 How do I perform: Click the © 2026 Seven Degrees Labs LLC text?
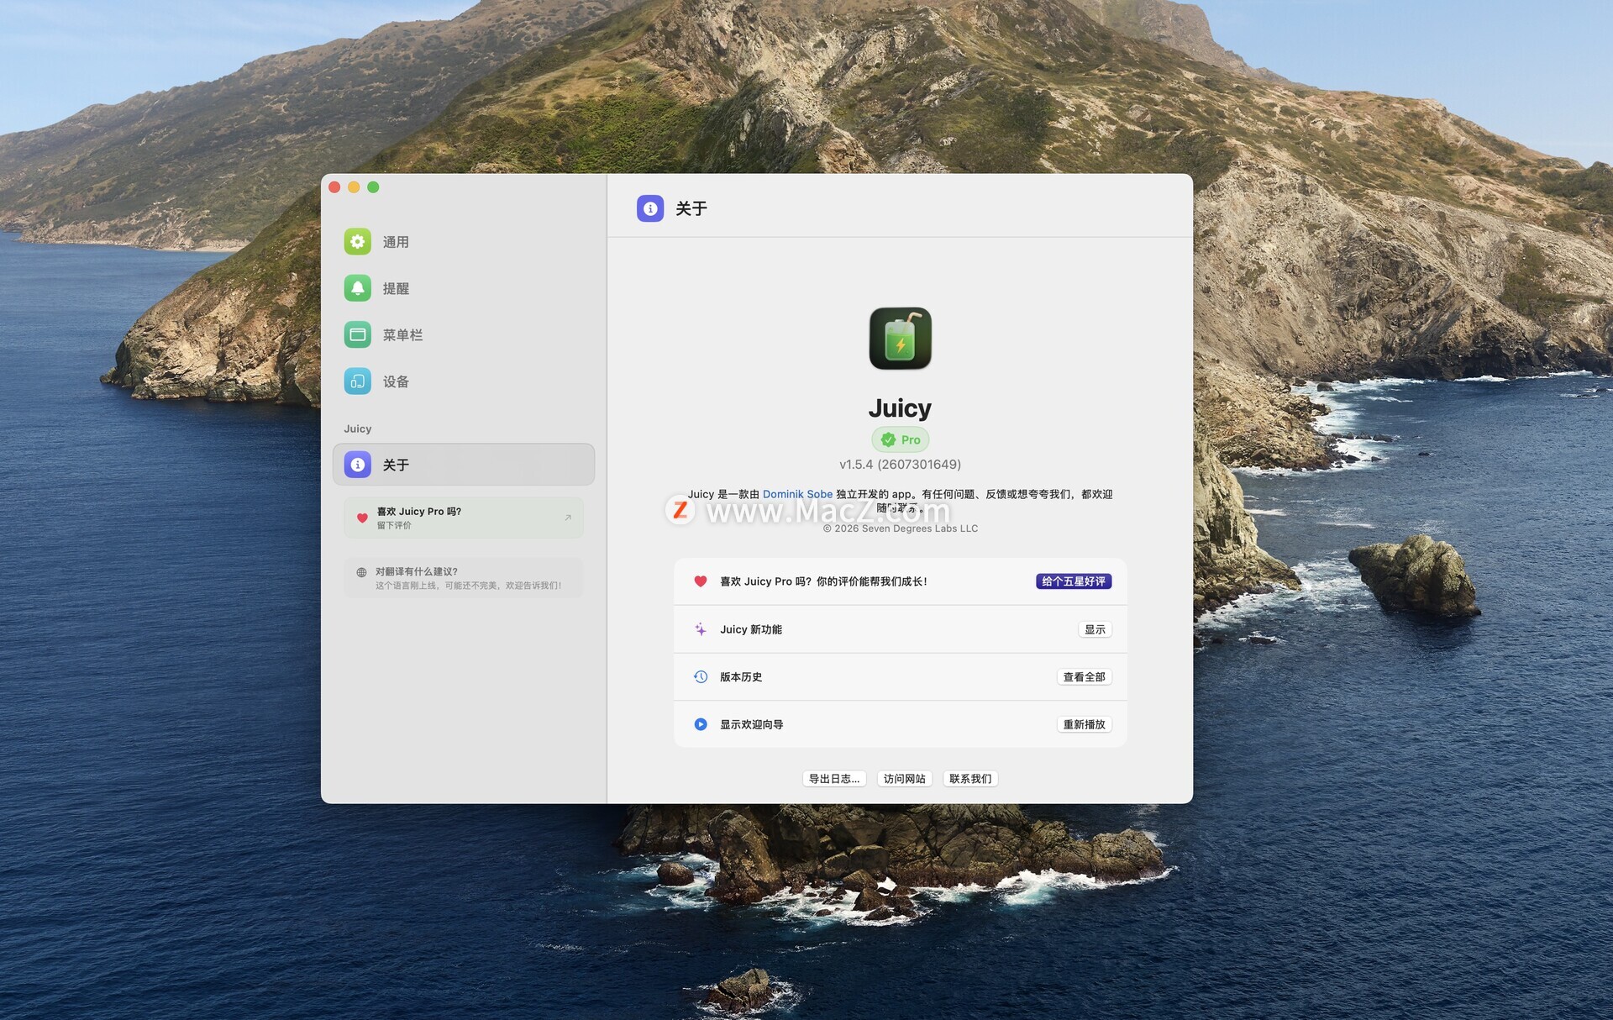coord(900,528)
